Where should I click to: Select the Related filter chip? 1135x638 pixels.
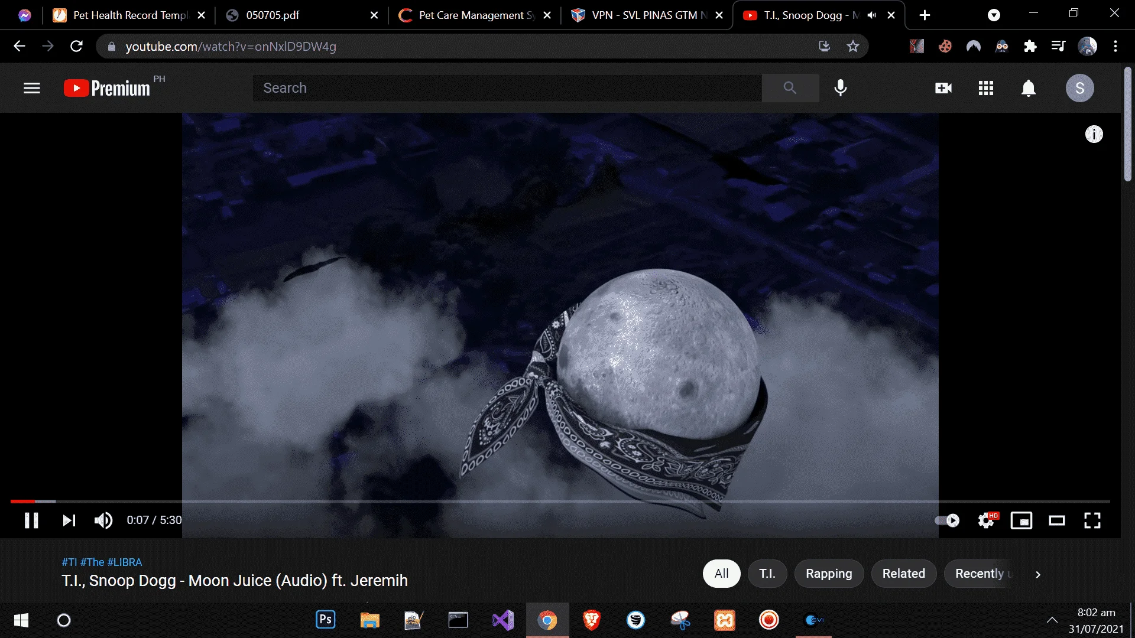(x=904, y=574)
